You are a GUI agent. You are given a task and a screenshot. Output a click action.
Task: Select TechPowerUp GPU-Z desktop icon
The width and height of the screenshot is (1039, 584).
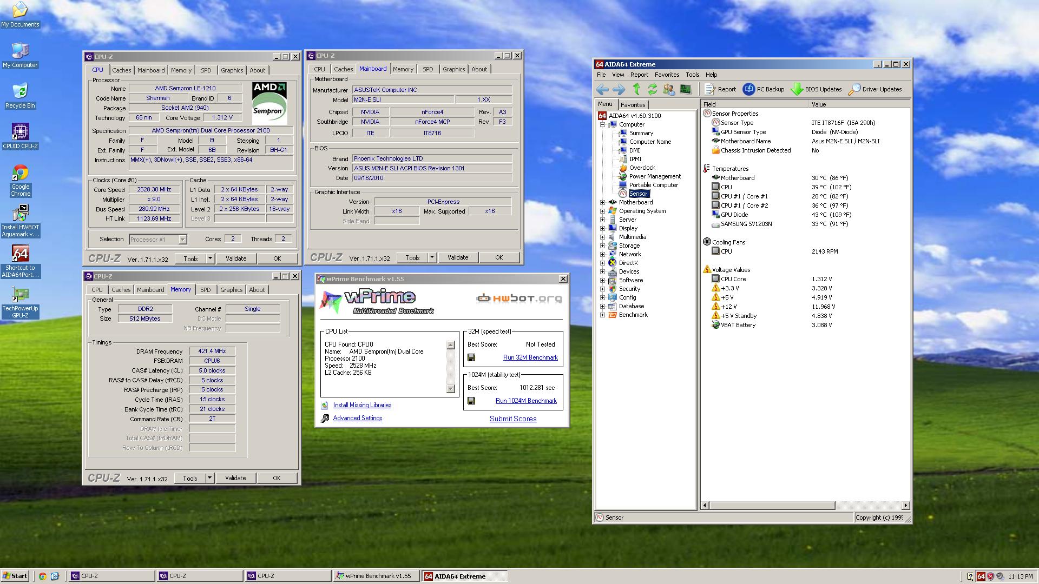(20, 302)
